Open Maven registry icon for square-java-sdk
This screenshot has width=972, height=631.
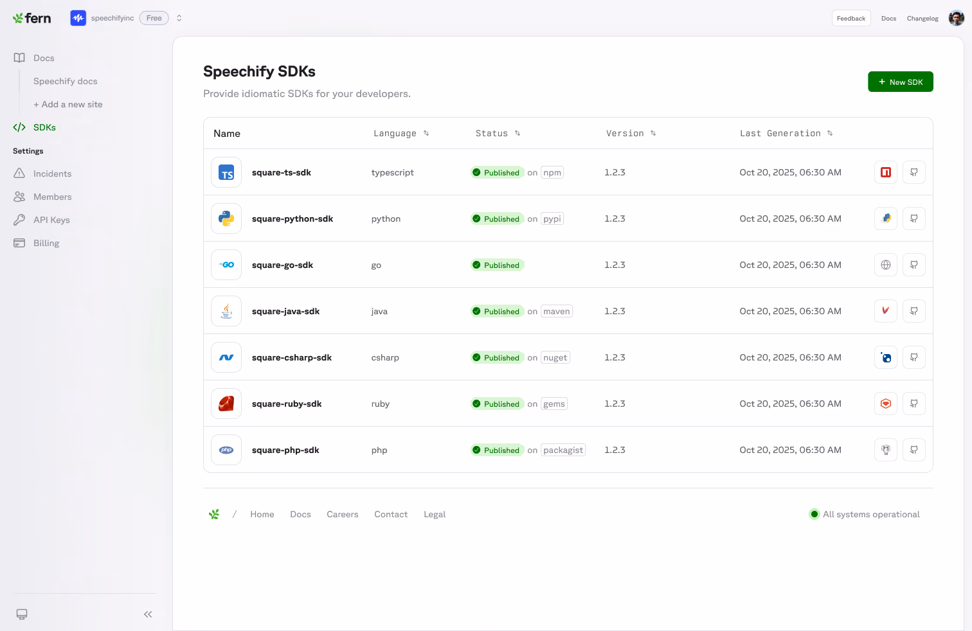(886, 311)
